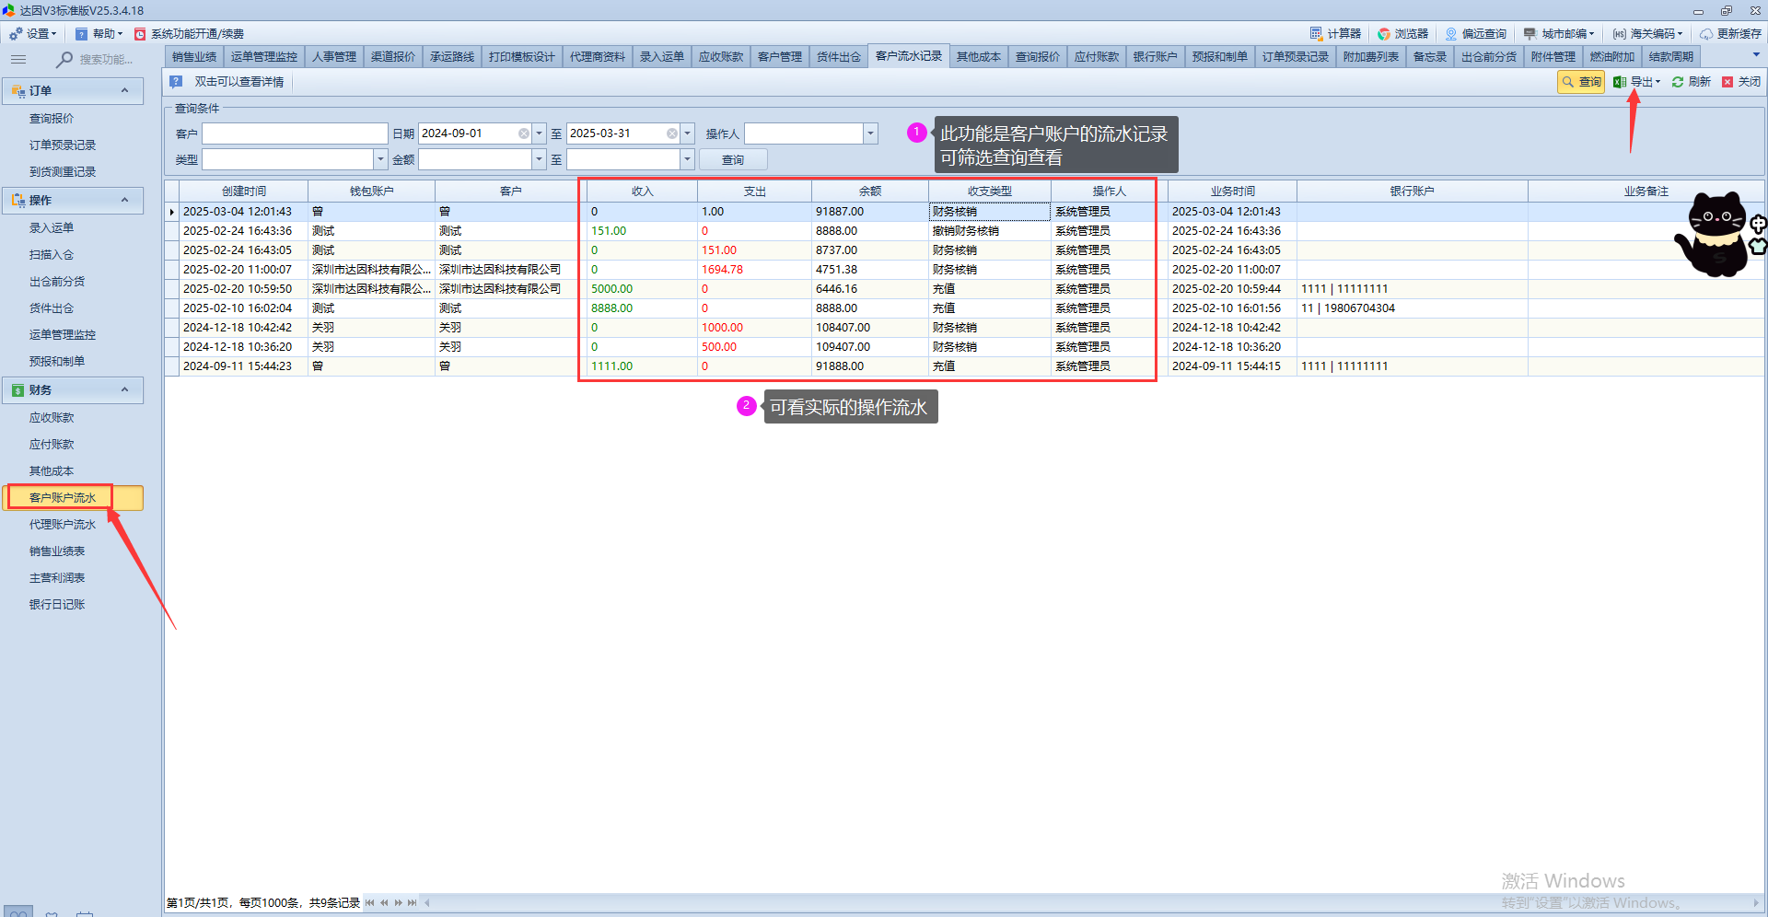This screenshot has height=917, width=1768.
Task: Open the 导出 export dropdown
Action: 1637,82
